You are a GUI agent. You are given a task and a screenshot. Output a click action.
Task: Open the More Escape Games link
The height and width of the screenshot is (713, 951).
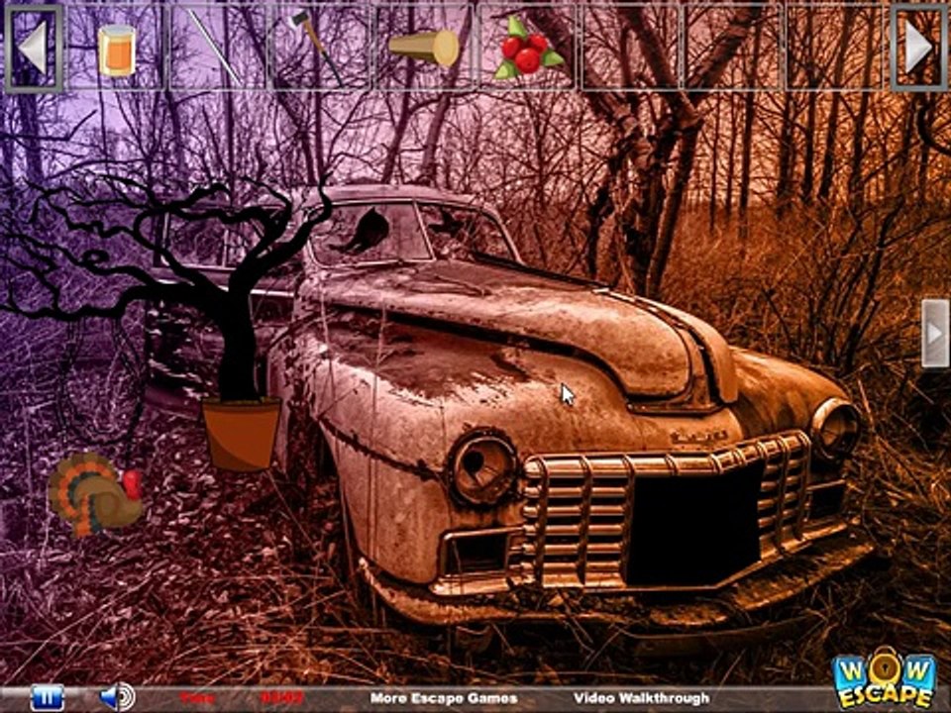[444, 698]
